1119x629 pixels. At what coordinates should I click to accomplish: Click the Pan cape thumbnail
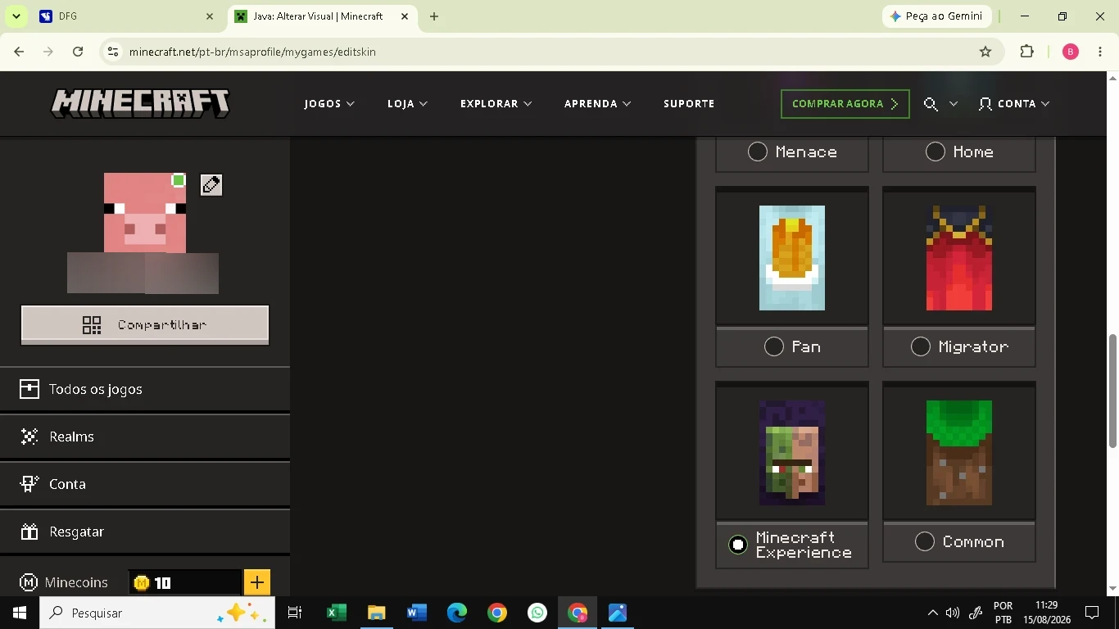point(792,258)
